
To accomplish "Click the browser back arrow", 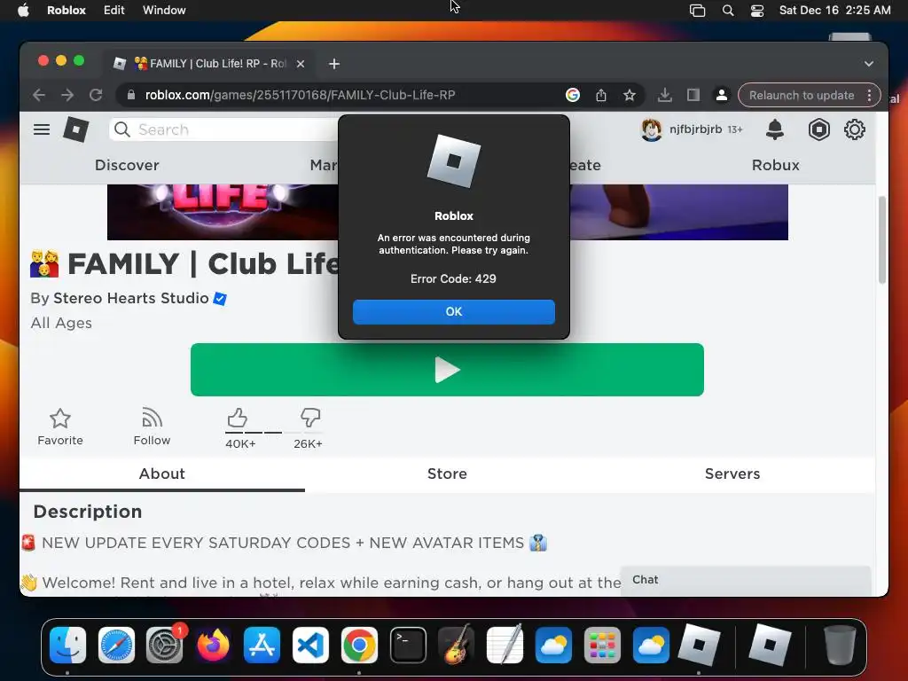I will pyautogui.click(x=39, y=95).
